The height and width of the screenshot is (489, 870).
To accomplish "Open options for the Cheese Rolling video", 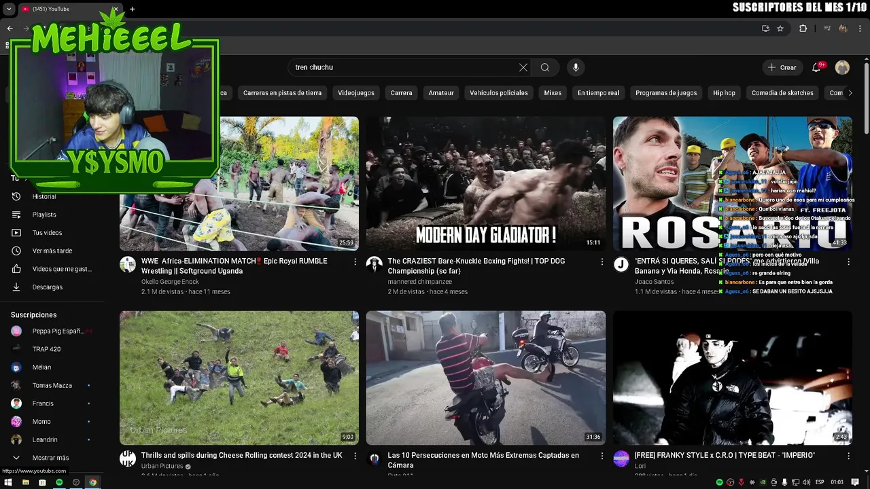I will 355,456.
